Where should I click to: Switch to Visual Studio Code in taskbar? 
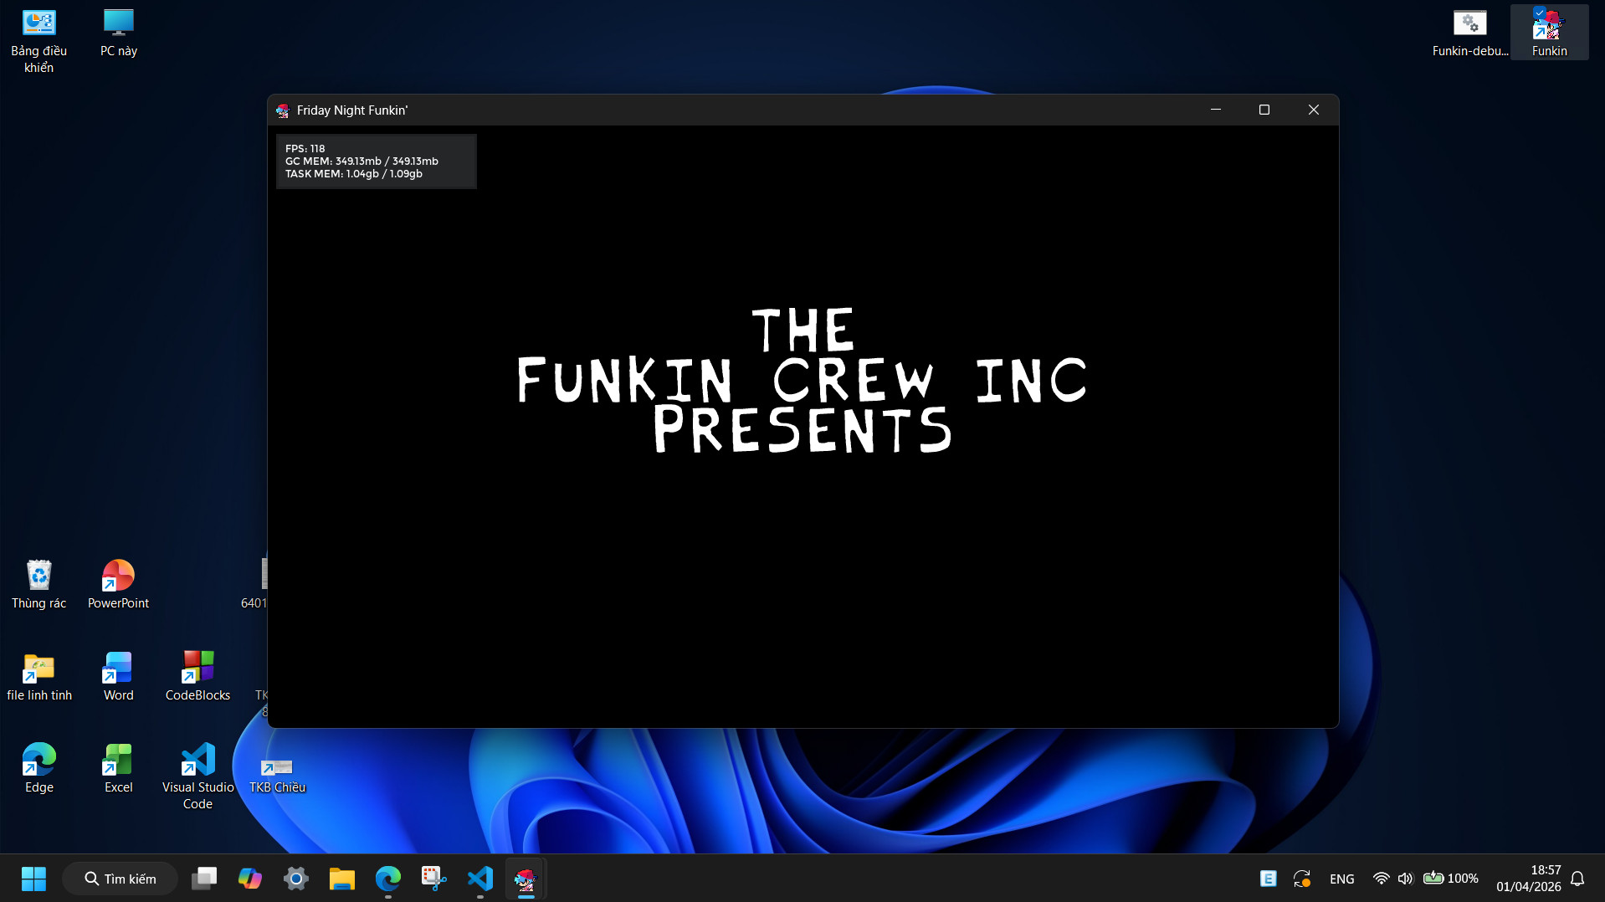pyautogui.click(x=480, y=879)
